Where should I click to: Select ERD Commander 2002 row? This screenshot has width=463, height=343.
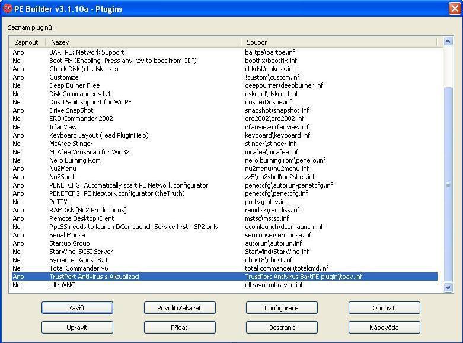[x=225, y=119]
